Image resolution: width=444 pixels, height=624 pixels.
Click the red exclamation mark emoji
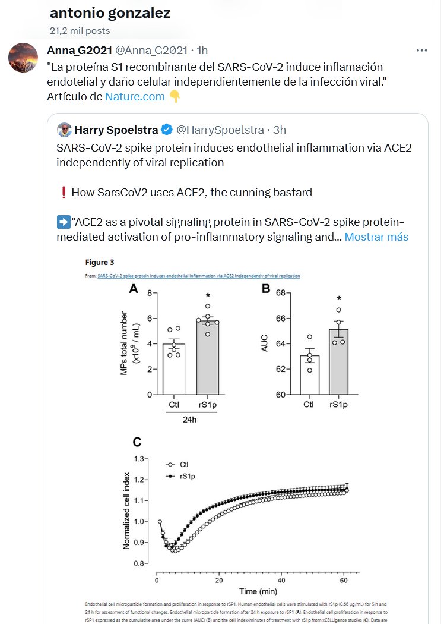coord(63,193)
